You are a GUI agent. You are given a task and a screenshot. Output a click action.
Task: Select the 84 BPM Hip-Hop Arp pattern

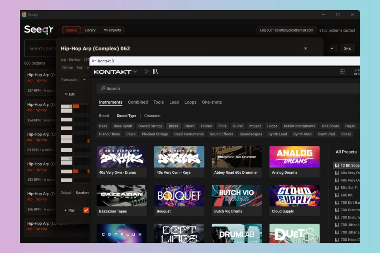[x=40, y=142]
